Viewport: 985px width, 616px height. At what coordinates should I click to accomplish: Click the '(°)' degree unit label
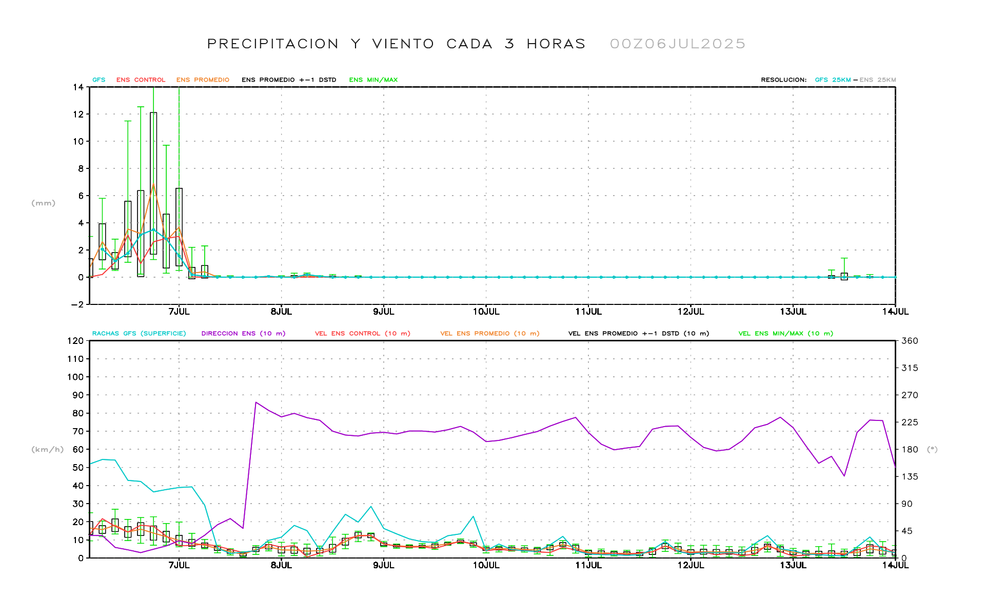[932, 450]
